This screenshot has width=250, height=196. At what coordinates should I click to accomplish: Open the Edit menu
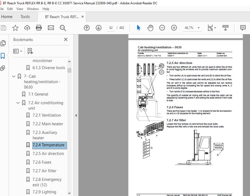click(10, 9)
